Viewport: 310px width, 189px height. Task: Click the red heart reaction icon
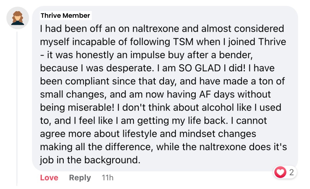tap(280, 172)
